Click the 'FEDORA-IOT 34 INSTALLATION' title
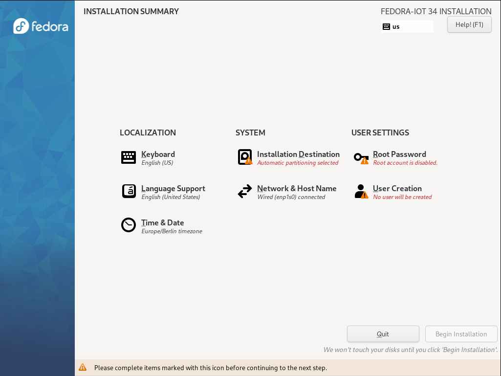 (x=436, y=12)
